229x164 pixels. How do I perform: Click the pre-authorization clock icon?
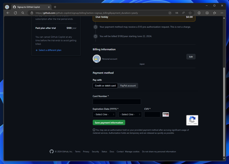pos(96,27)
